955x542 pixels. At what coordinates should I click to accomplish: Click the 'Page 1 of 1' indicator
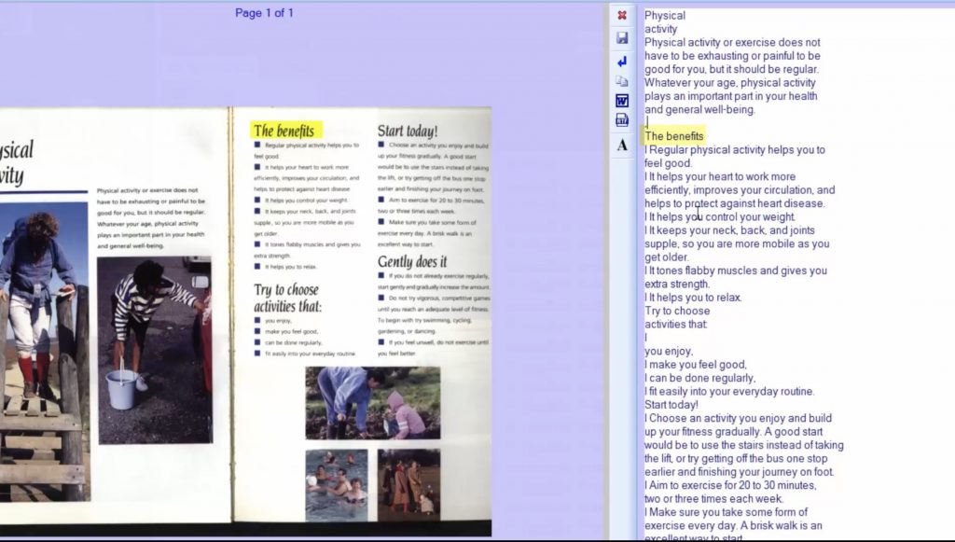(264, 13)
